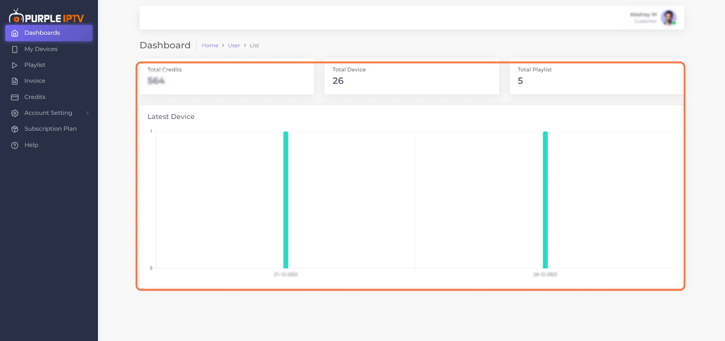
Task: Expand Account Setting submenu arrow
Action: 87,113
